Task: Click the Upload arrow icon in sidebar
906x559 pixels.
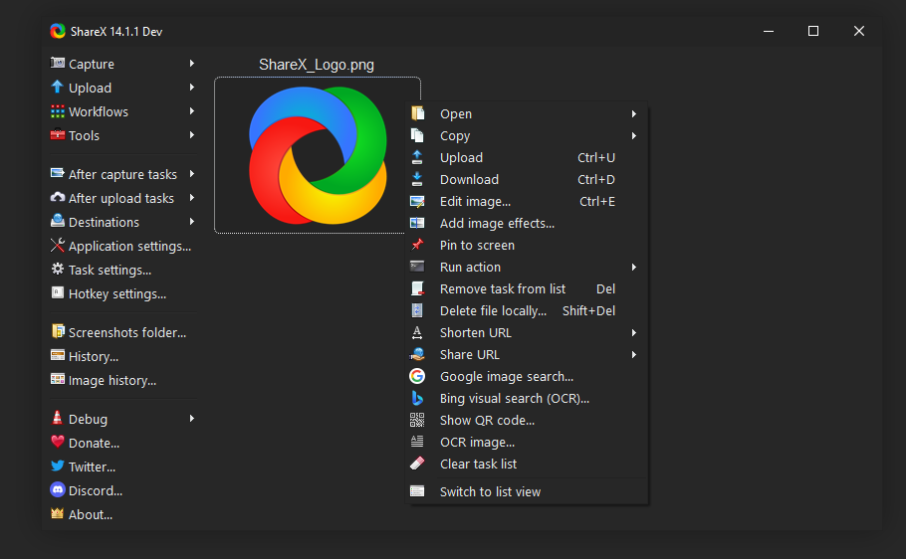Action: (x=57, y=88)
